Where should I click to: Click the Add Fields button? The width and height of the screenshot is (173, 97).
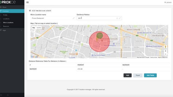pyautogui.click(x=150, y=75)
